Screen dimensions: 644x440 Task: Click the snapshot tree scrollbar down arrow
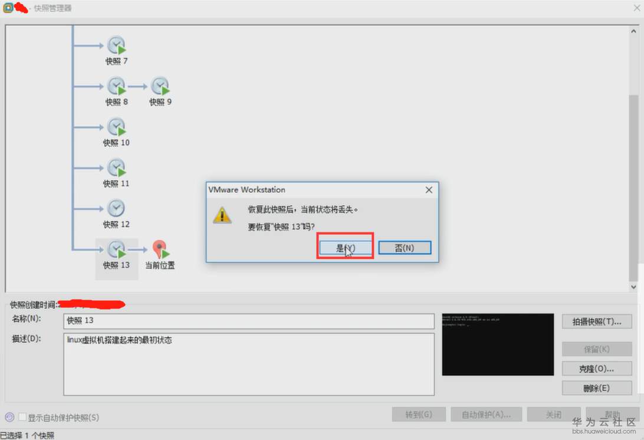633,287
